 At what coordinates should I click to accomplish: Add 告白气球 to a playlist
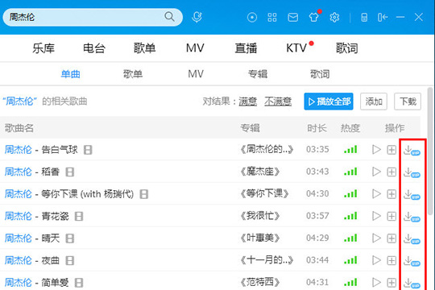click(x=391, y=150)
